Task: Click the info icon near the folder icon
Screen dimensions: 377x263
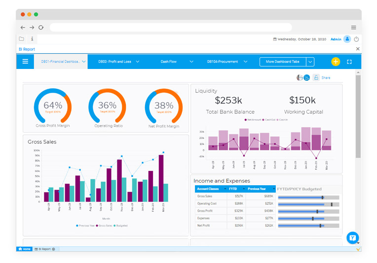Action: click(x=32, y=39)
